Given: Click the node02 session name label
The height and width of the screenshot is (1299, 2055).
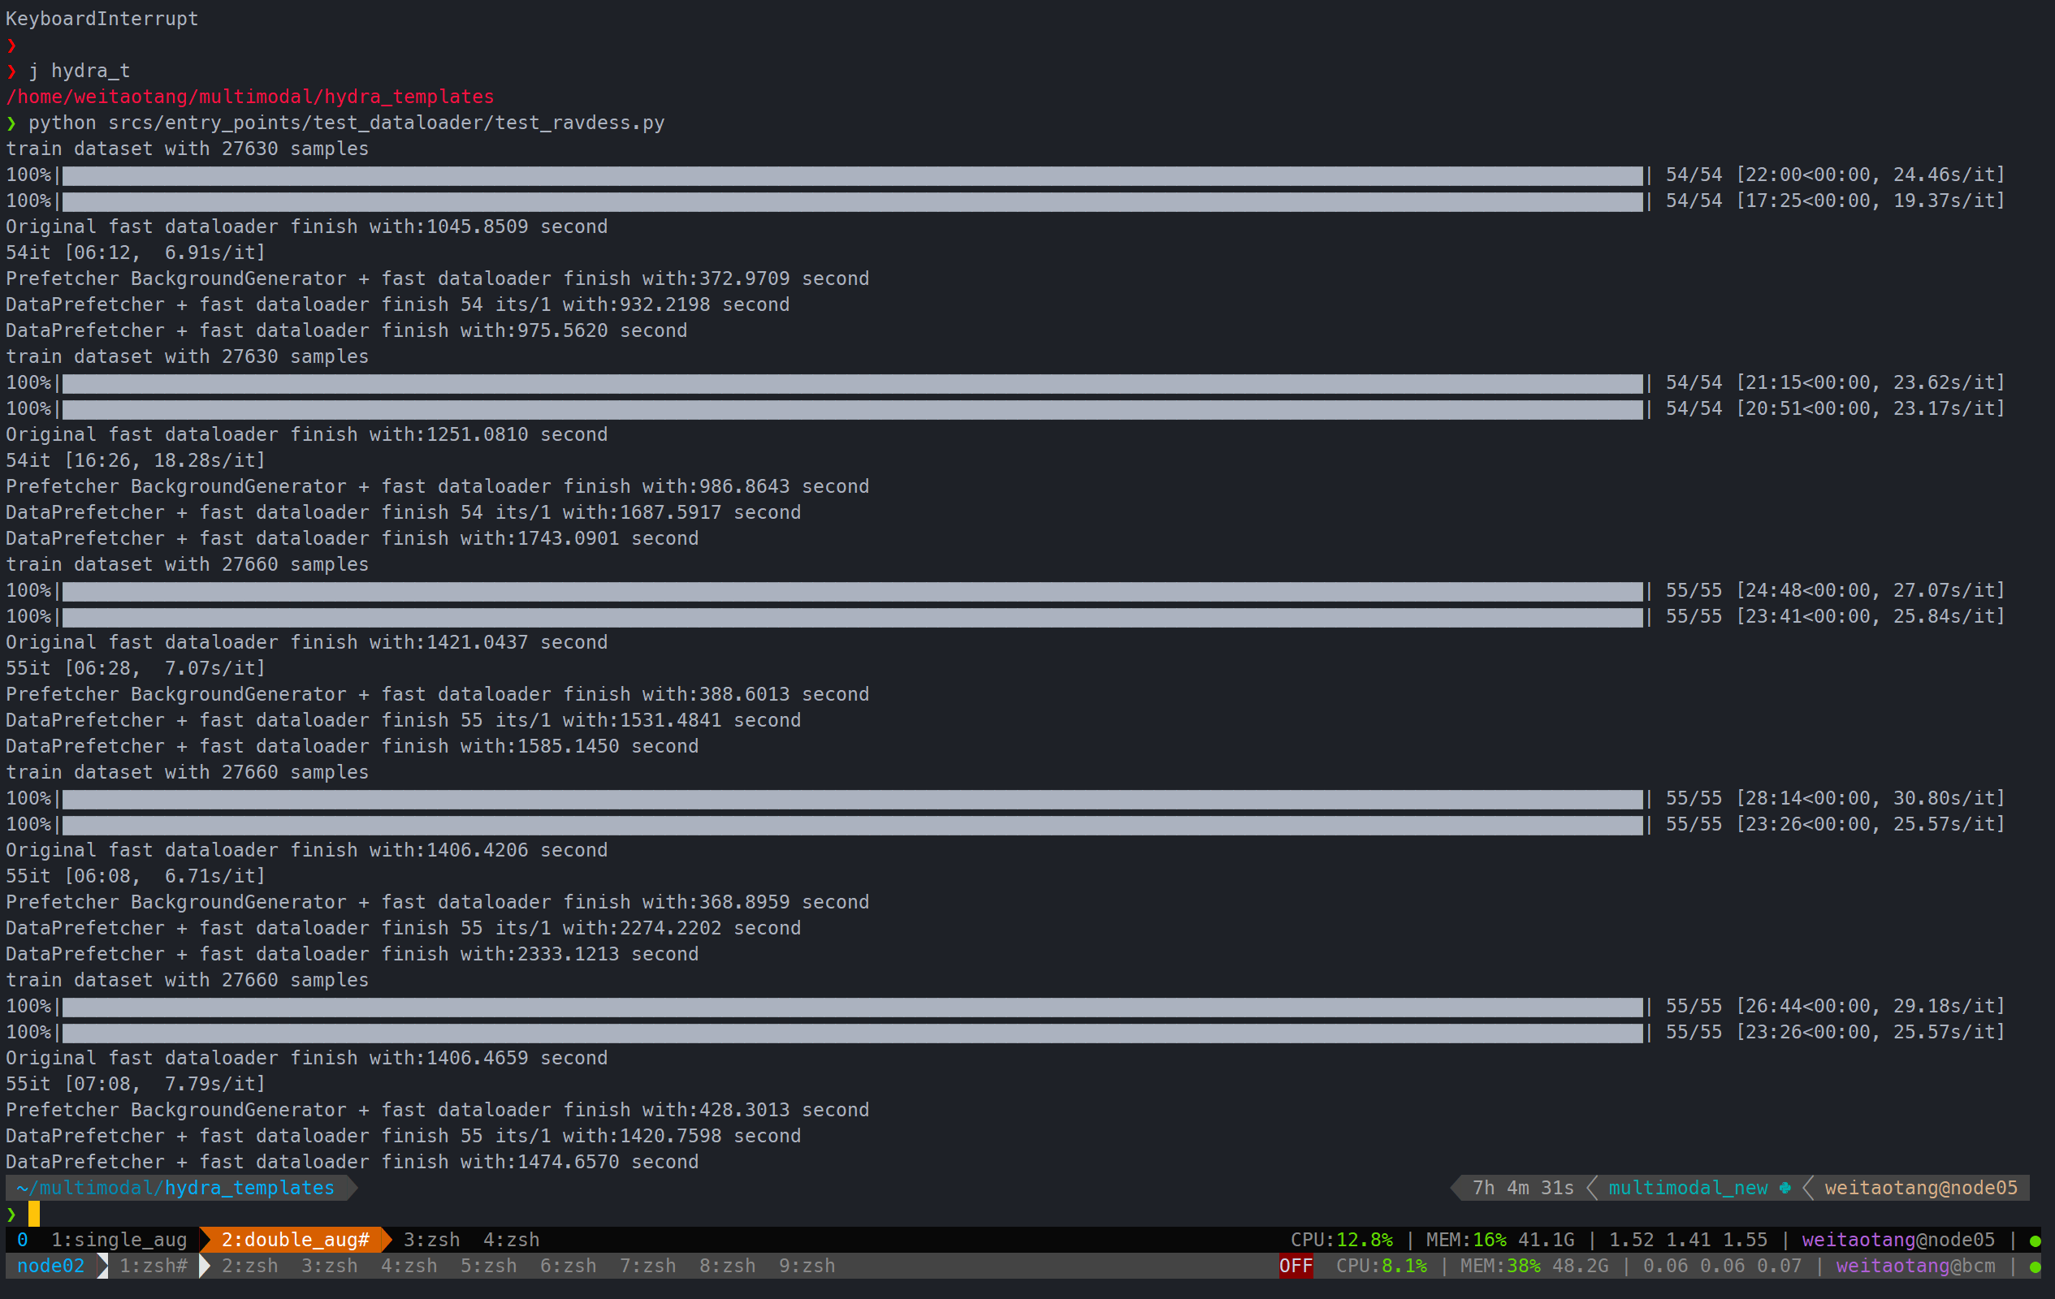Looking at the screenshot, I should [x=50, y=1266].
